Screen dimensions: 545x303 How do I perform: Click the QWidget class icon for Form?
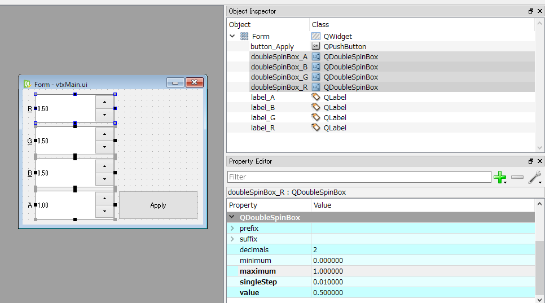[316, 36]
